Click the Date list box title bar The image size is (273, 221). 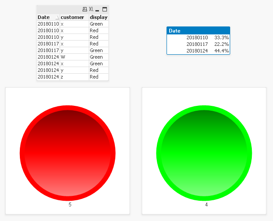(198, 30)
